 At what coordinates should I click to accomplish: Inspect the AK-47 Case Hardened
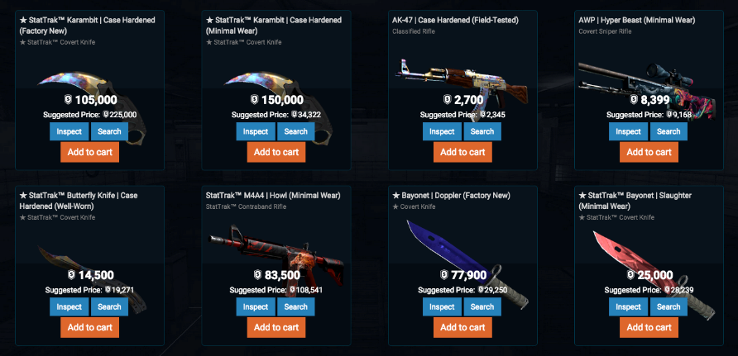coord(442,131)
